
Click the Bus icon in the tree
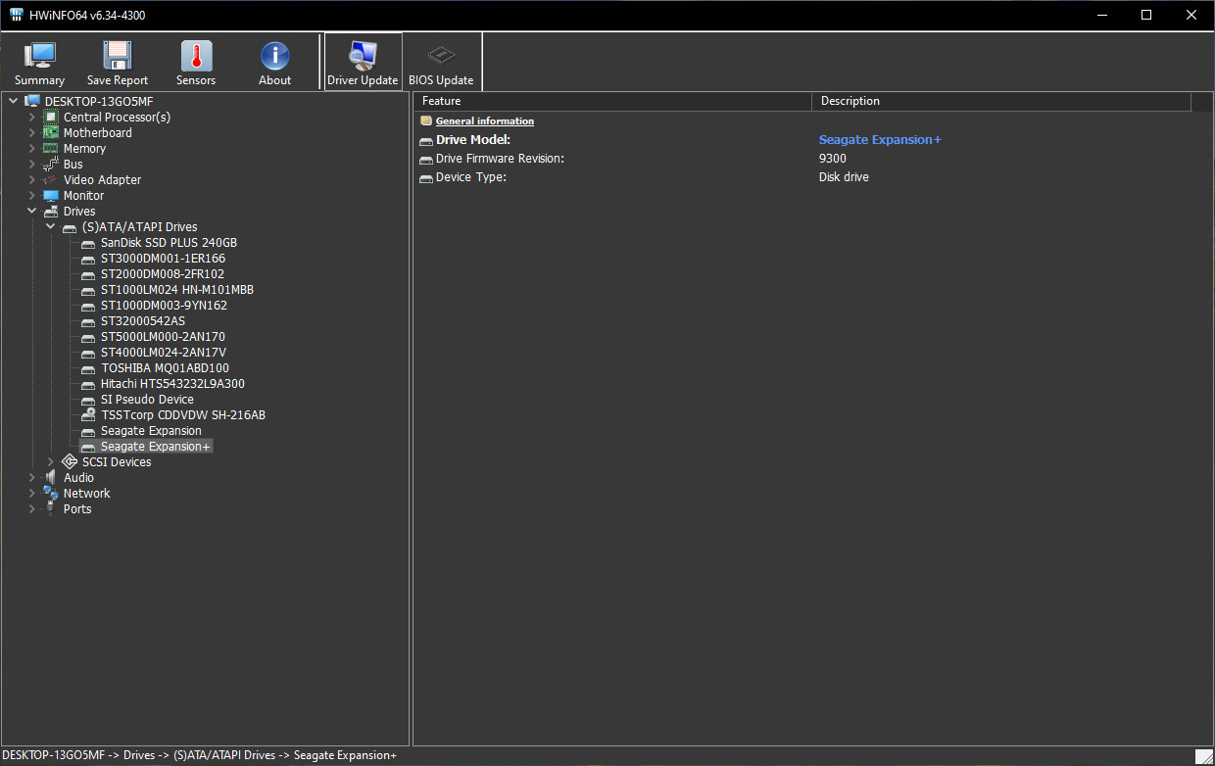51,165
